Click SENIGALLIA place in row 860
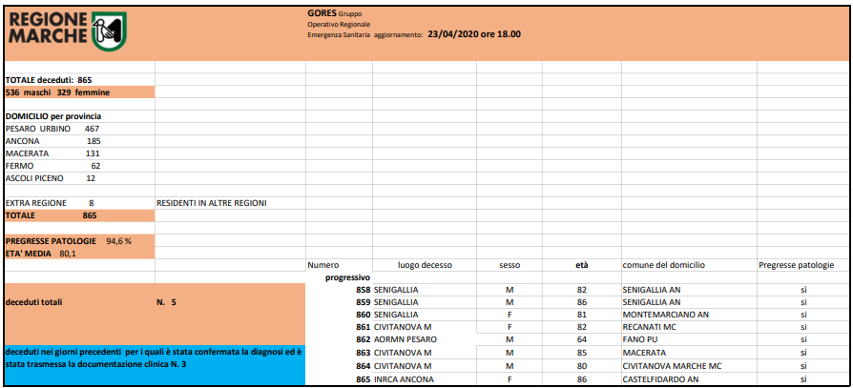Image resolution: width=853 pixels, height=388 pixels. 396,315
